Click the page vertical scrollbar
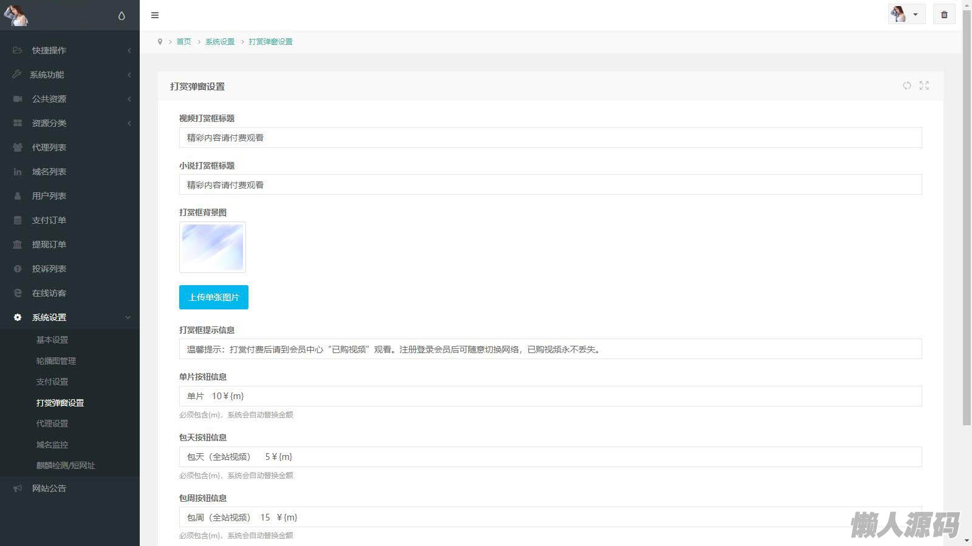Image resolution: width=972 pixels, height=546 pixels. coord(967,218)
